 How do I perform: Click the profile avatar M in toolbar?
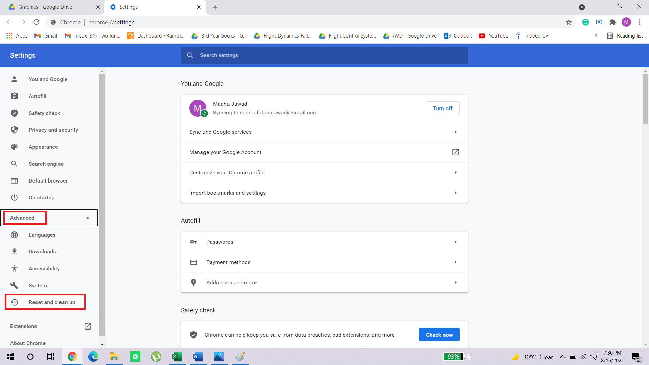point(626,22)
